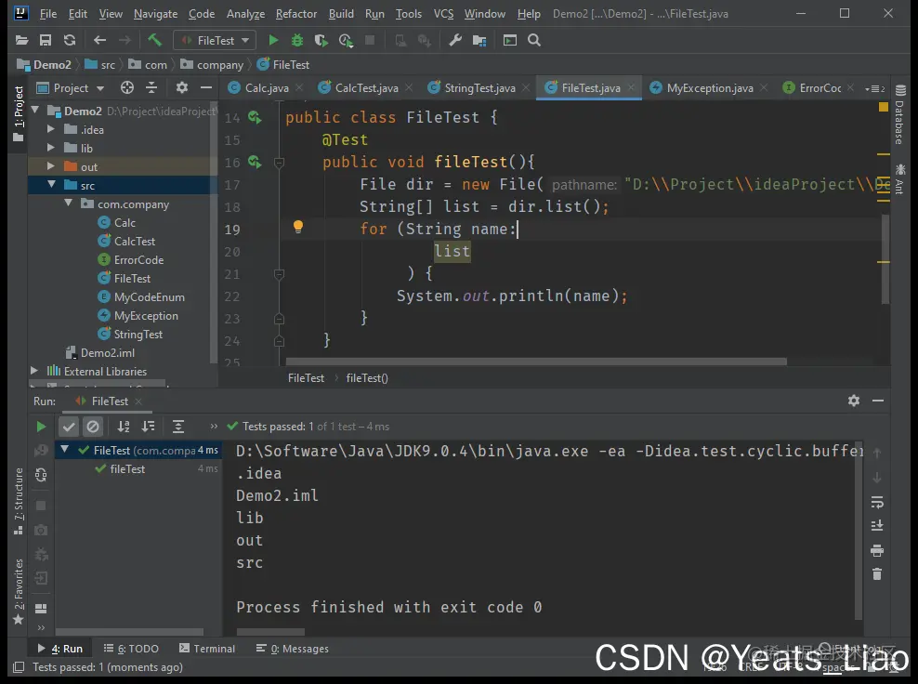Image resolution: width=918 pixels, height=684 pixels.
Task: Open the 6: TODO tool window
Action: 131,649
